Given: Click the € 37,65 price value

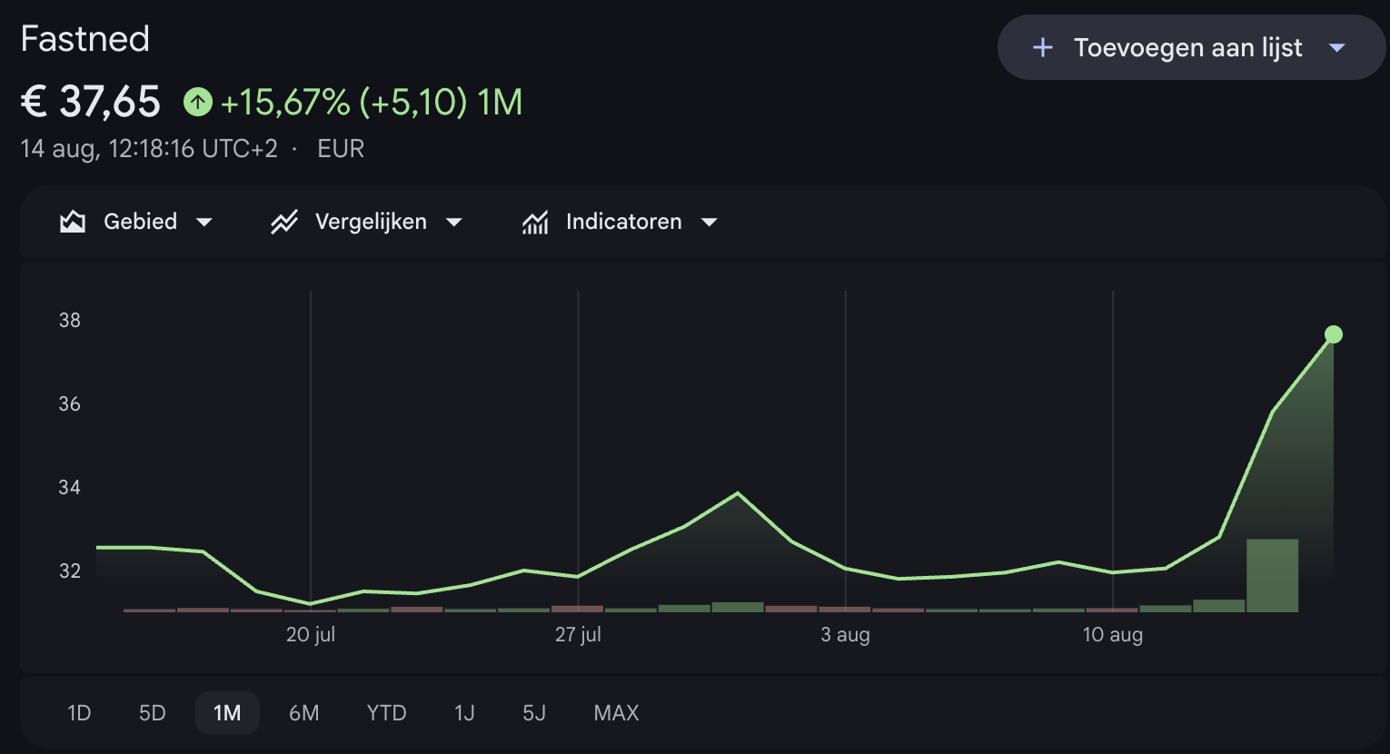Looking at the screenshot, I should click(x=91, y=102).
